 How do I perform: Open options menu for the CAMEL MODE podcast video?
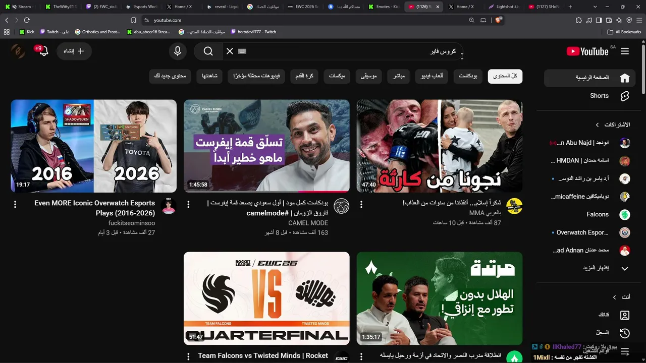pyautogui.click(x=188, y=204)
